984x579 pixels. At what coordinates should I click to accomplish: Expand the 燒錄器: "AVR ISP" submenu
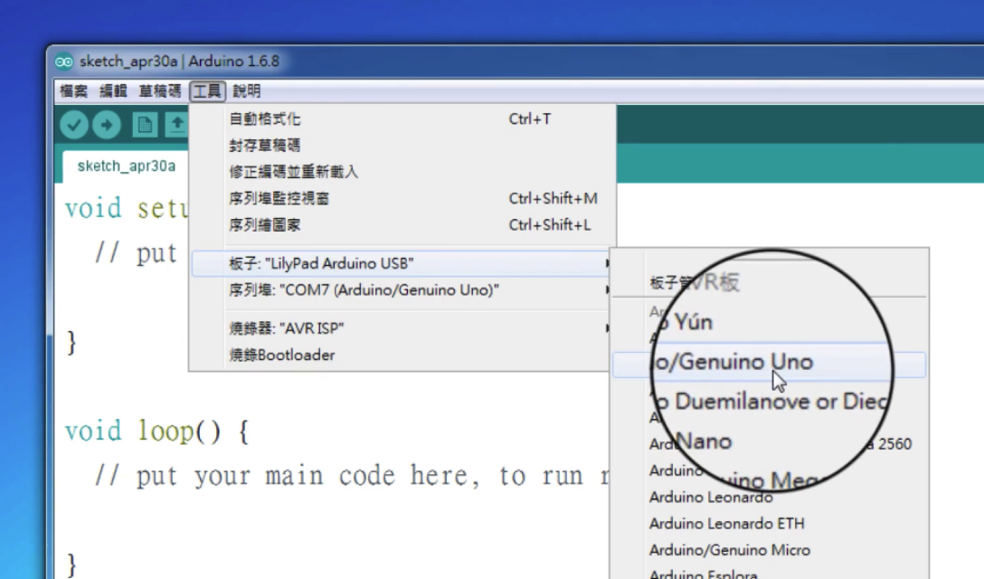[x=402, y=328]
